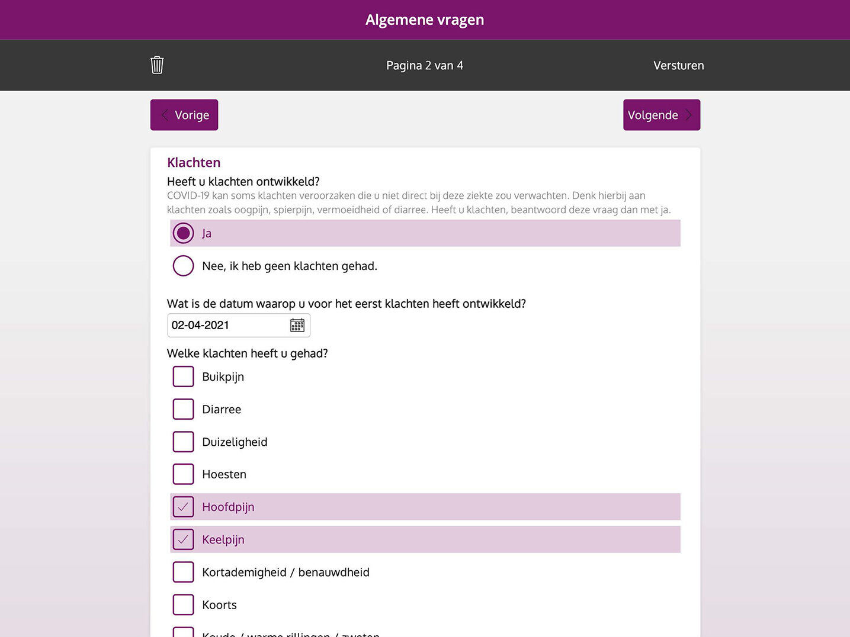Click the right chevron on Volgende
The width and height of the screenshot is (850, 637).
pyautogui.click(x=688, y=115)
